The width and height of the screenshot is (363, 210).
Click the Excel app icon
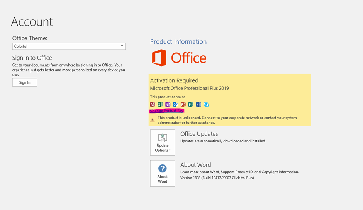click(x=160, y=104)
